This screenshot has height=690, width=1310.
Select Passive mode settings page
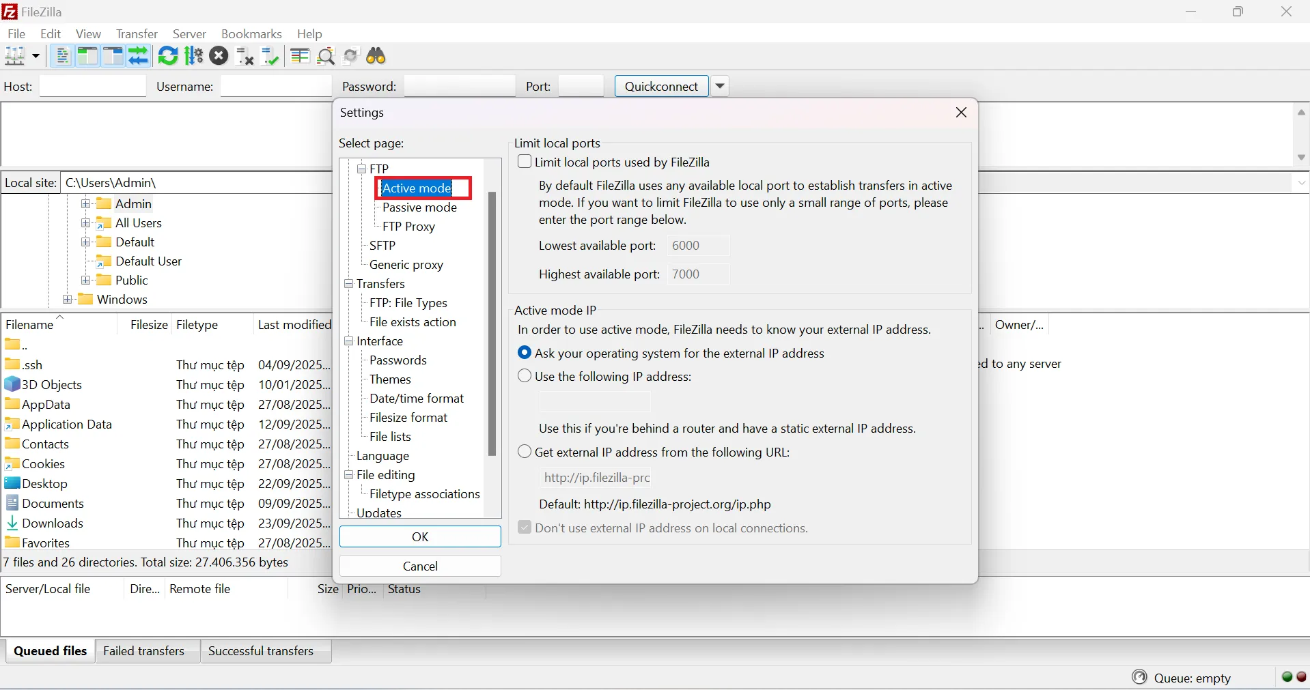[x=419, y=207]
